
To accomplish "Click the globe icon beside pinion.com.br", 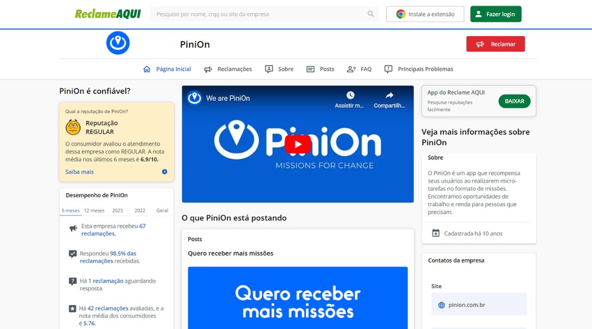I will pos(442,305).
